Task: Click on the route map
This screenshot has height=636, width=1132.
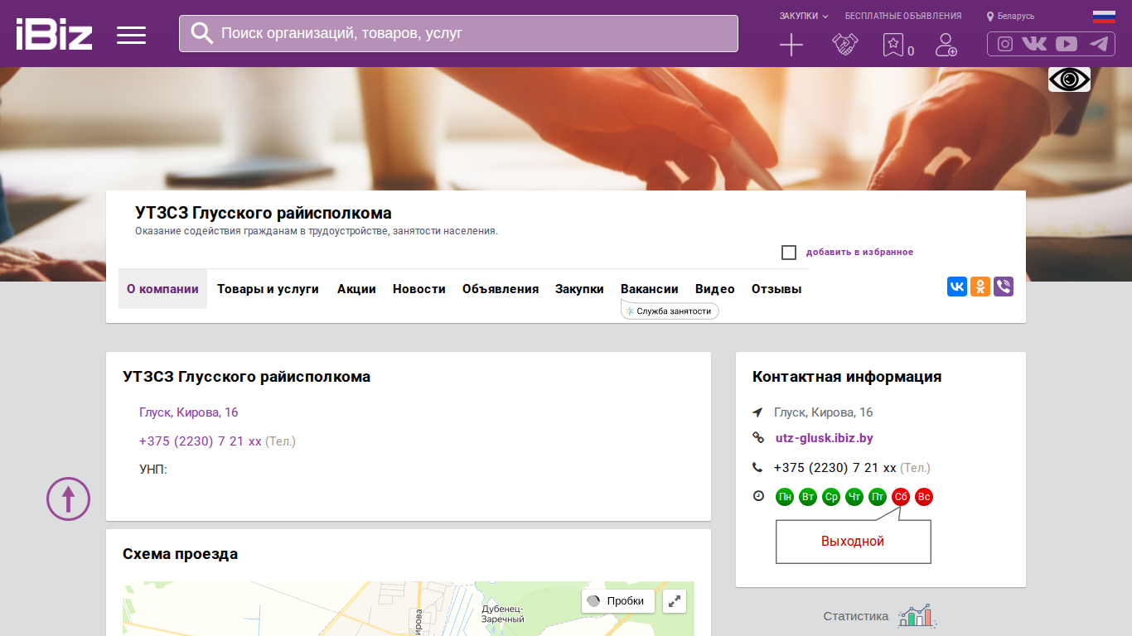Action: point(409,609)
